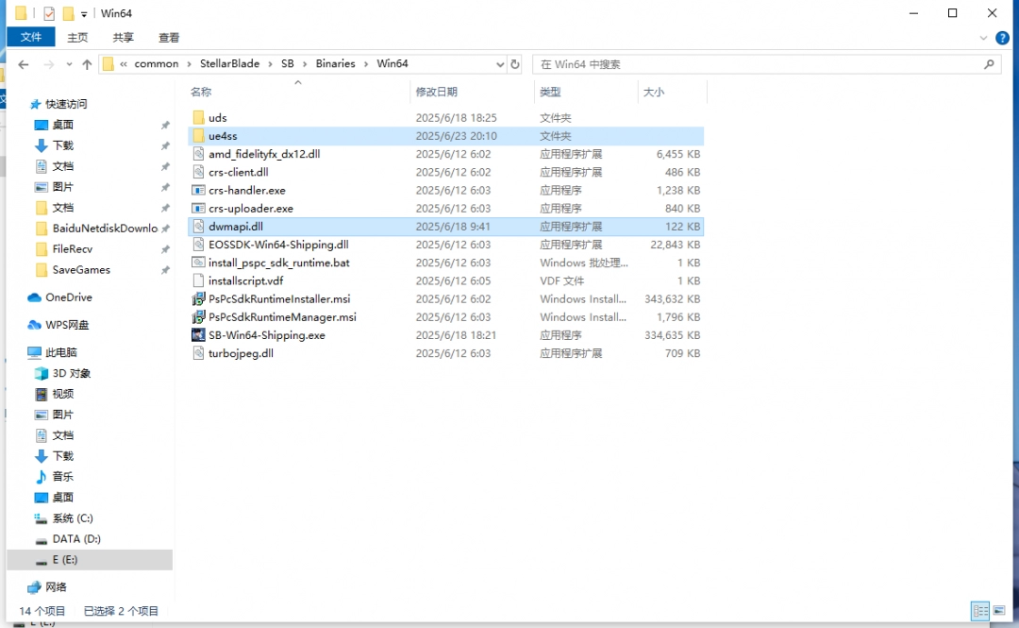Switch to the 查看 ribbon tab
The image size is (1019, 628).
(169, 38)
